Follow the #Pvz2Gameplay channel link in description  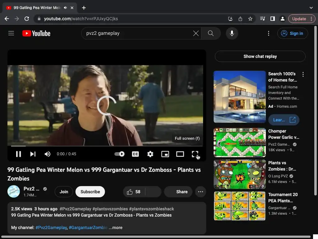pos(51,227)
